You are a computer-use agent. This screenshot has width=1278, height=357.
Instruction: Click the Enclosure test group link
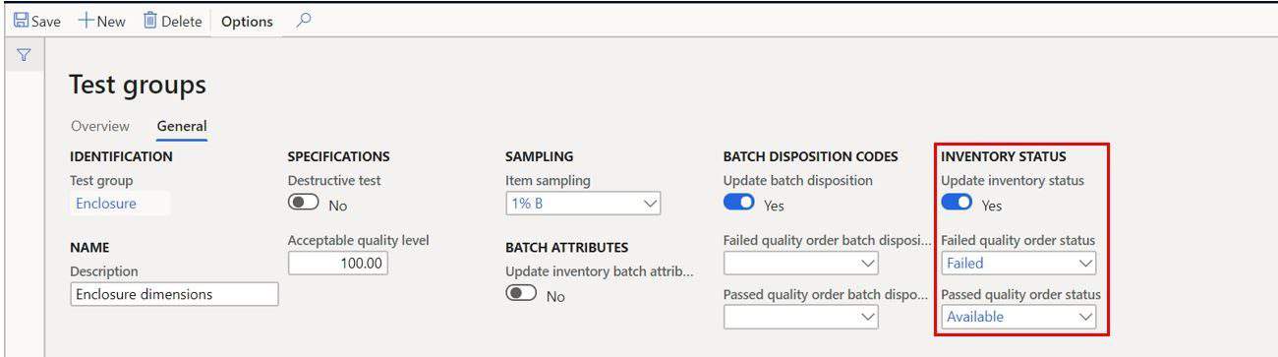[x=106, y=204]
